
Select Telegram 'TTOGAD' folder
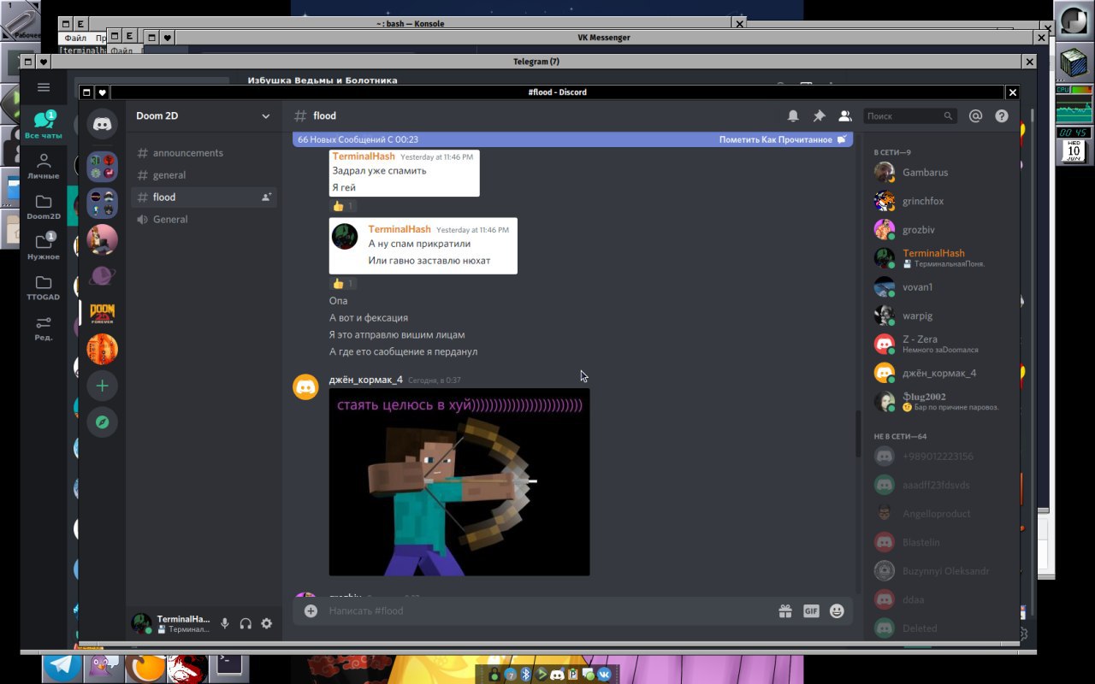(x=44, y=287)
